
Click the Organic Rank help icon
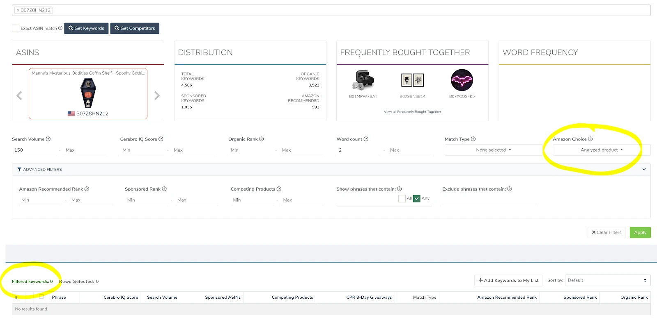click(262, 139)
